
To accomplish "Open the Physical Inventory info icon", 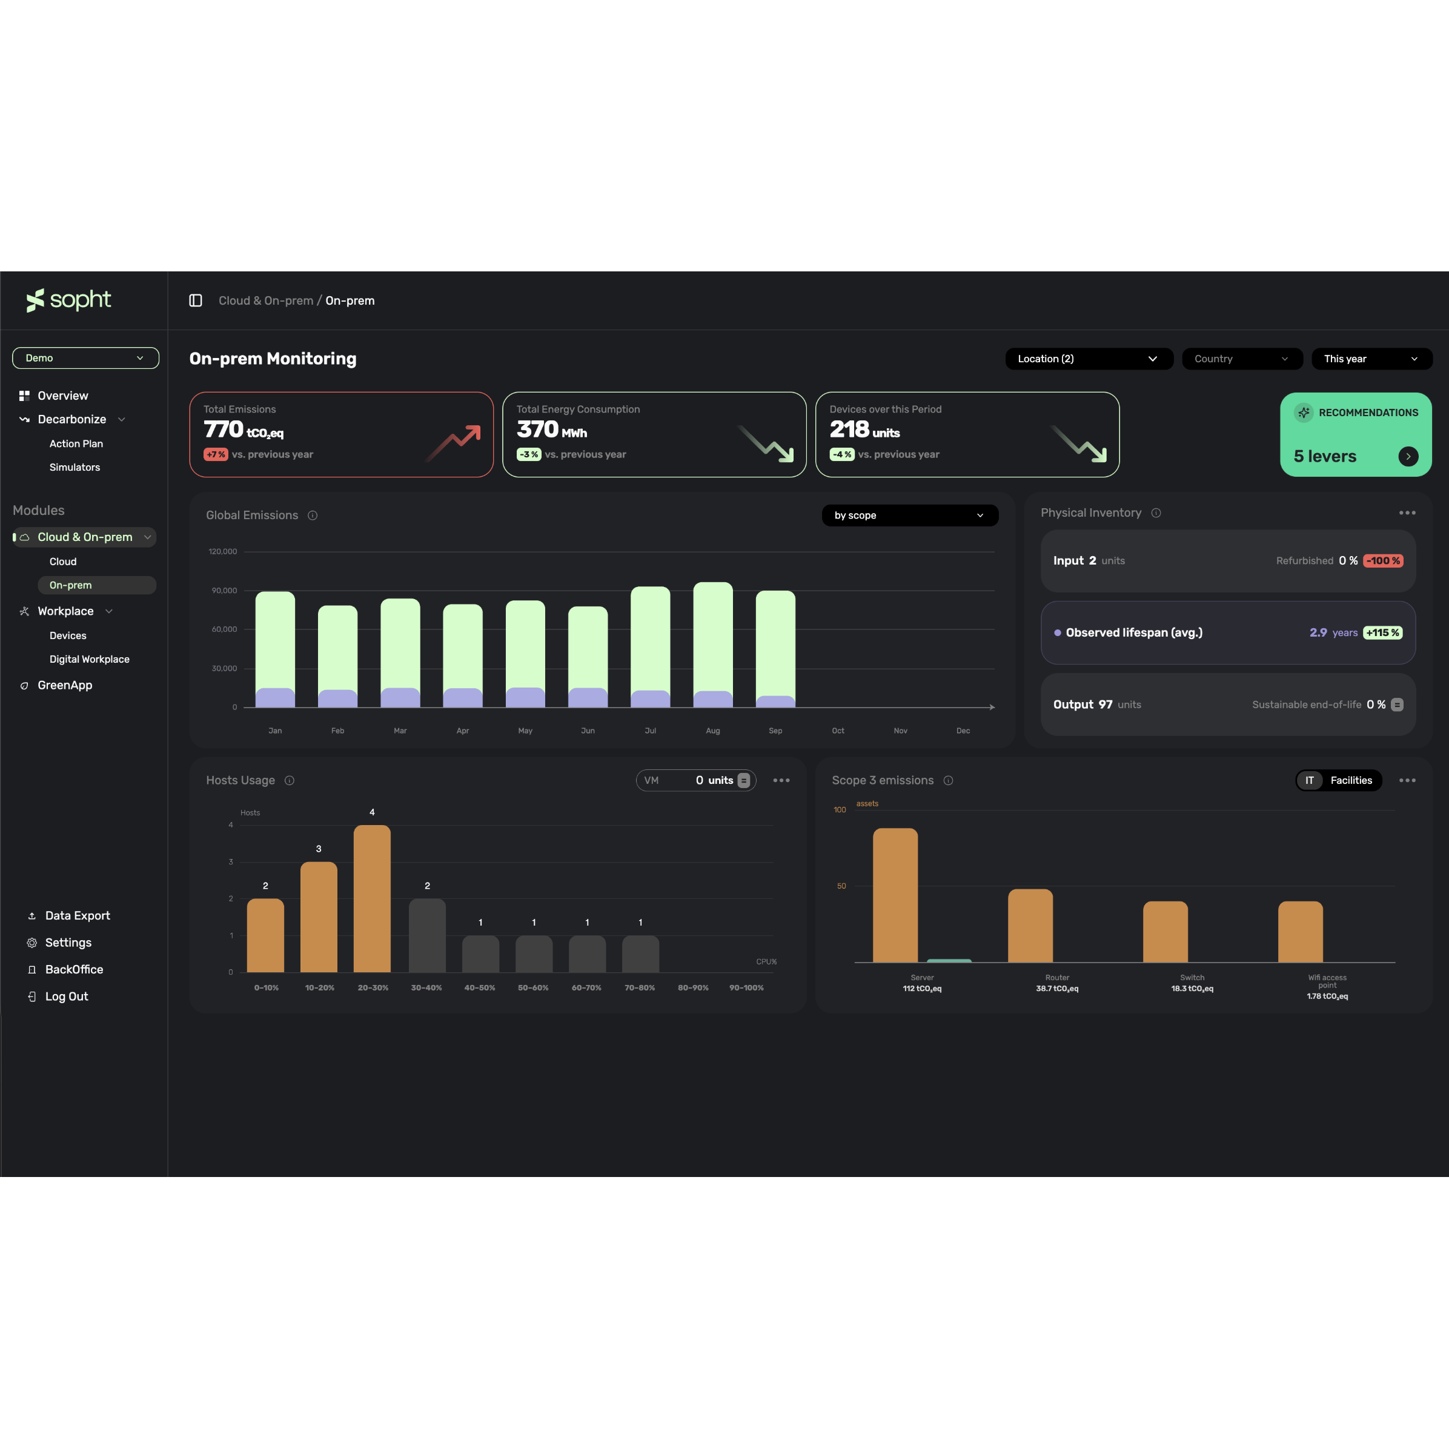I will 1156,513.
